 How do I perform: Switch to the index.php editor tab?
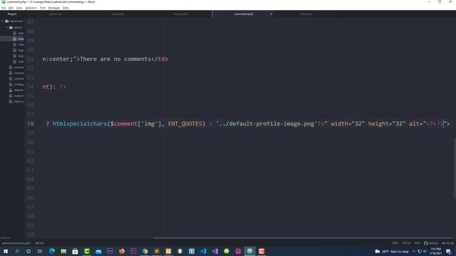pyautogui.click(x=118, y=14)
